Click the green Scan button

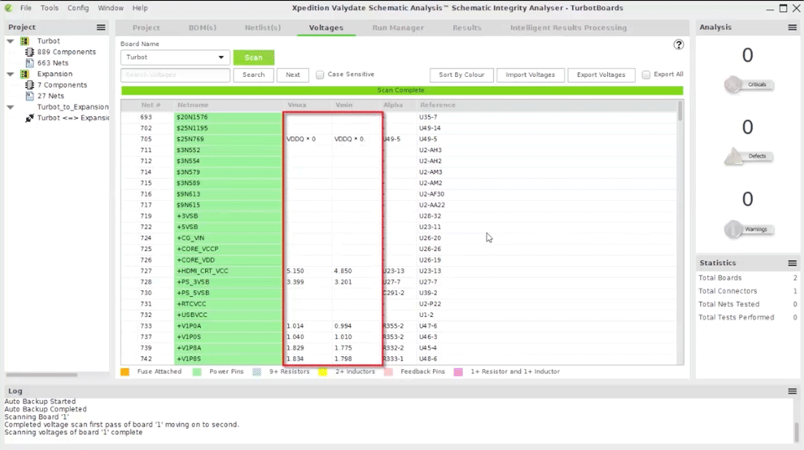254,58
